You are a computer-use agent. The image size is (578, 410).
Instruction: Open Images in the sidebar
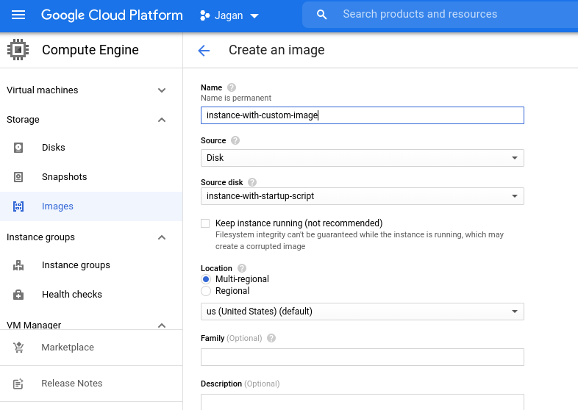coord(91,206)
